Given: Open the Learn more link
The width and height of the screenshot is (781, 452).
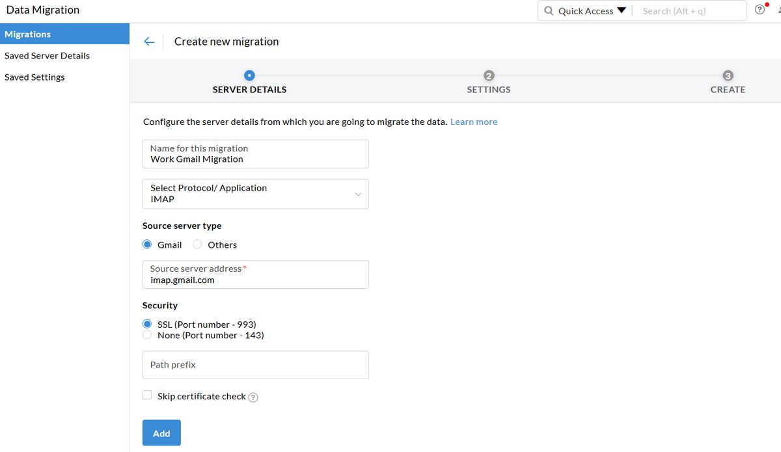Looking at the screenshot, I should pos(474,122).
